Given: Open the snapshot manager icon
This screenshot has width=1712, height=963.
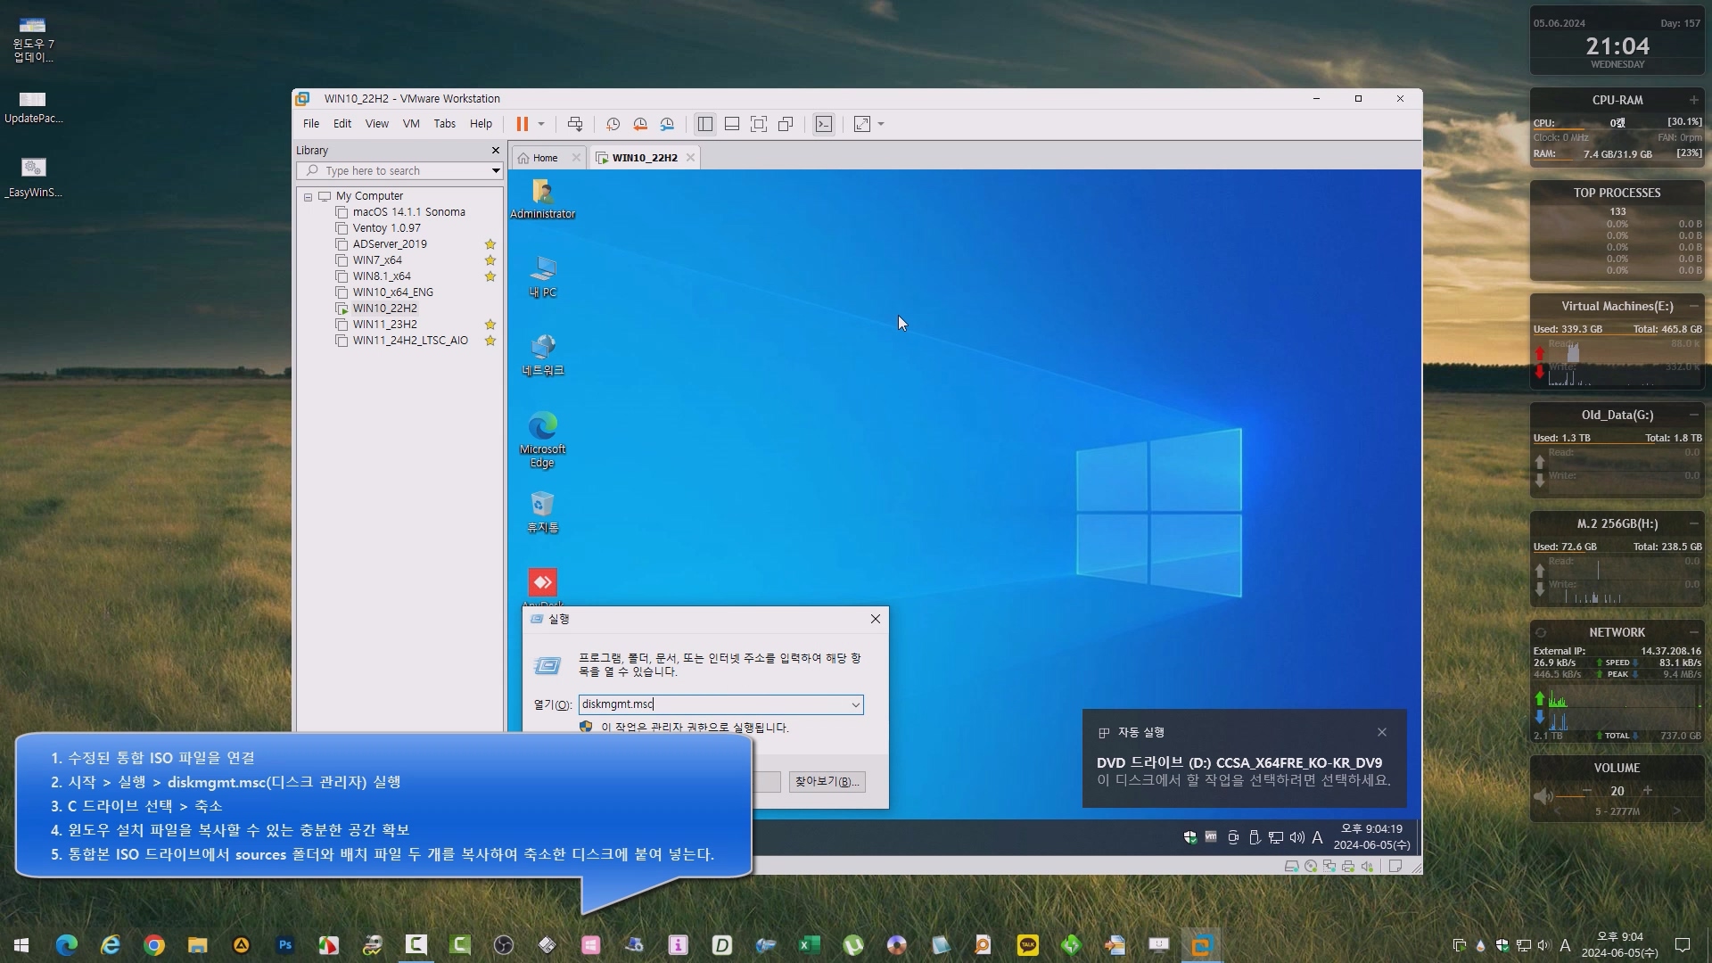Looking at the screenshot, I should pos(667,124).
